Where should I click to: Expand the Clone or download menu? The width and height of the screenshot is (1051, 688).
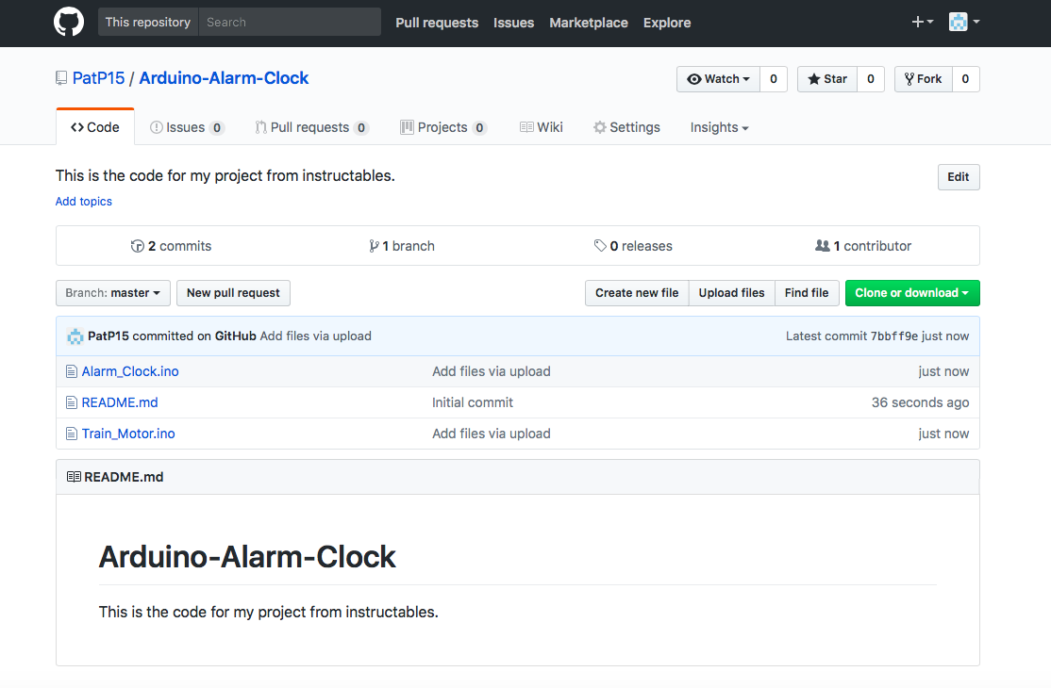912,293
